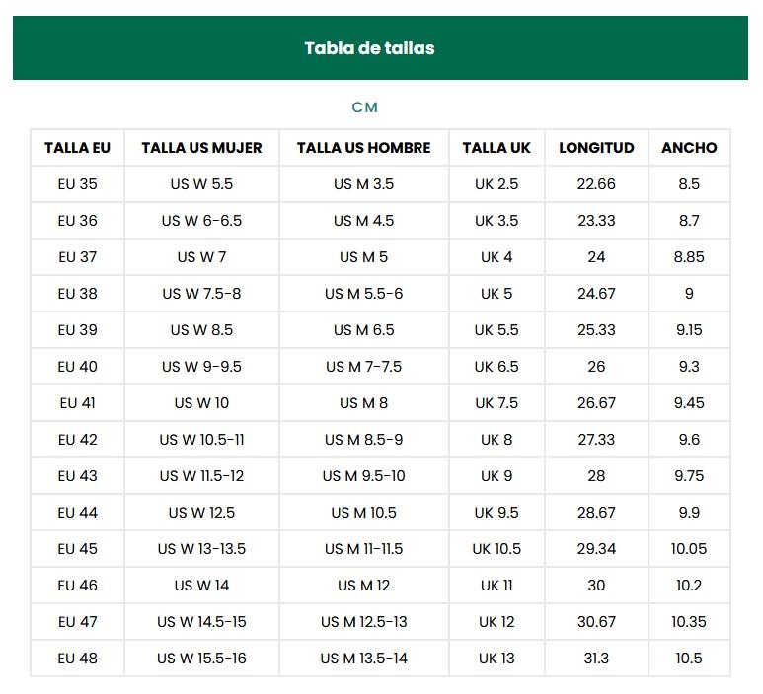Select the EU 35 size cell
The width and height of the screenshot is (763, 694).
pyautogui.click(x=77, y=184)
